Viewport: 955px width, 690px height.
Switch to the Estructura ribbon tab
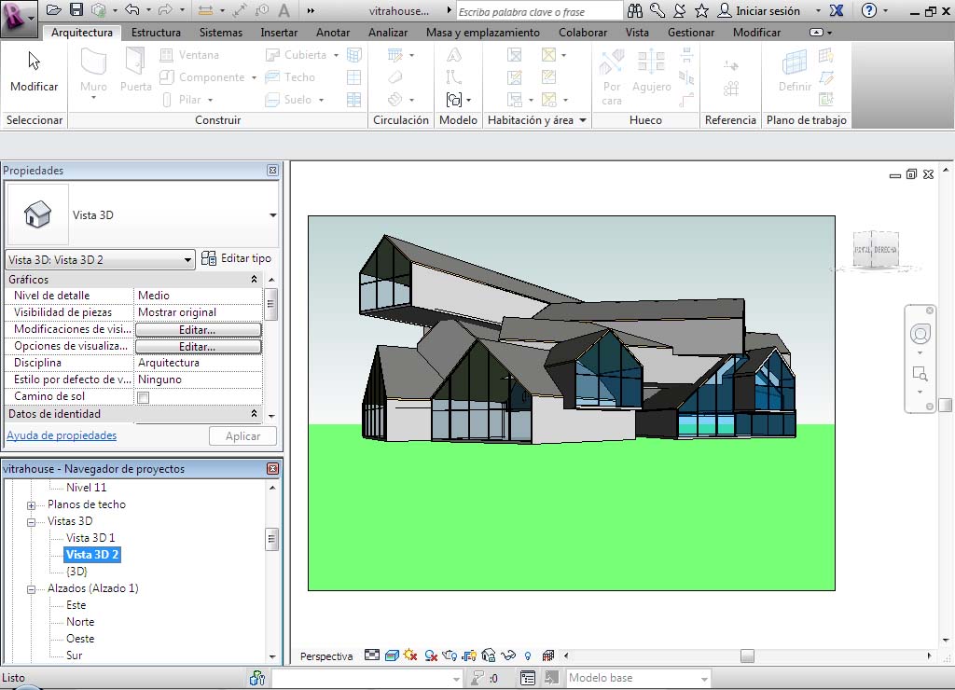pos(156,33)
